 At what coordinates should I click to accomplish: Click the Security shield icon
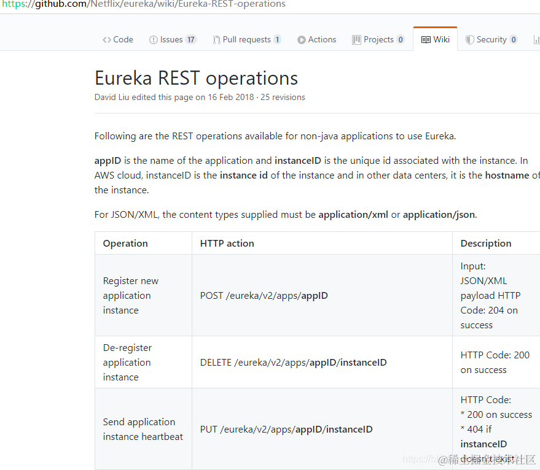pyautogui.click(x=469, y=40)
